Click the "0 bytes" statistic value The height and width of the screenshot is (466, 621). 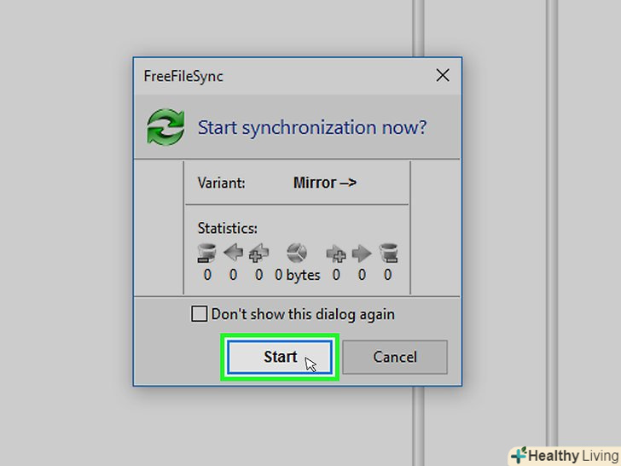point(298,275)
